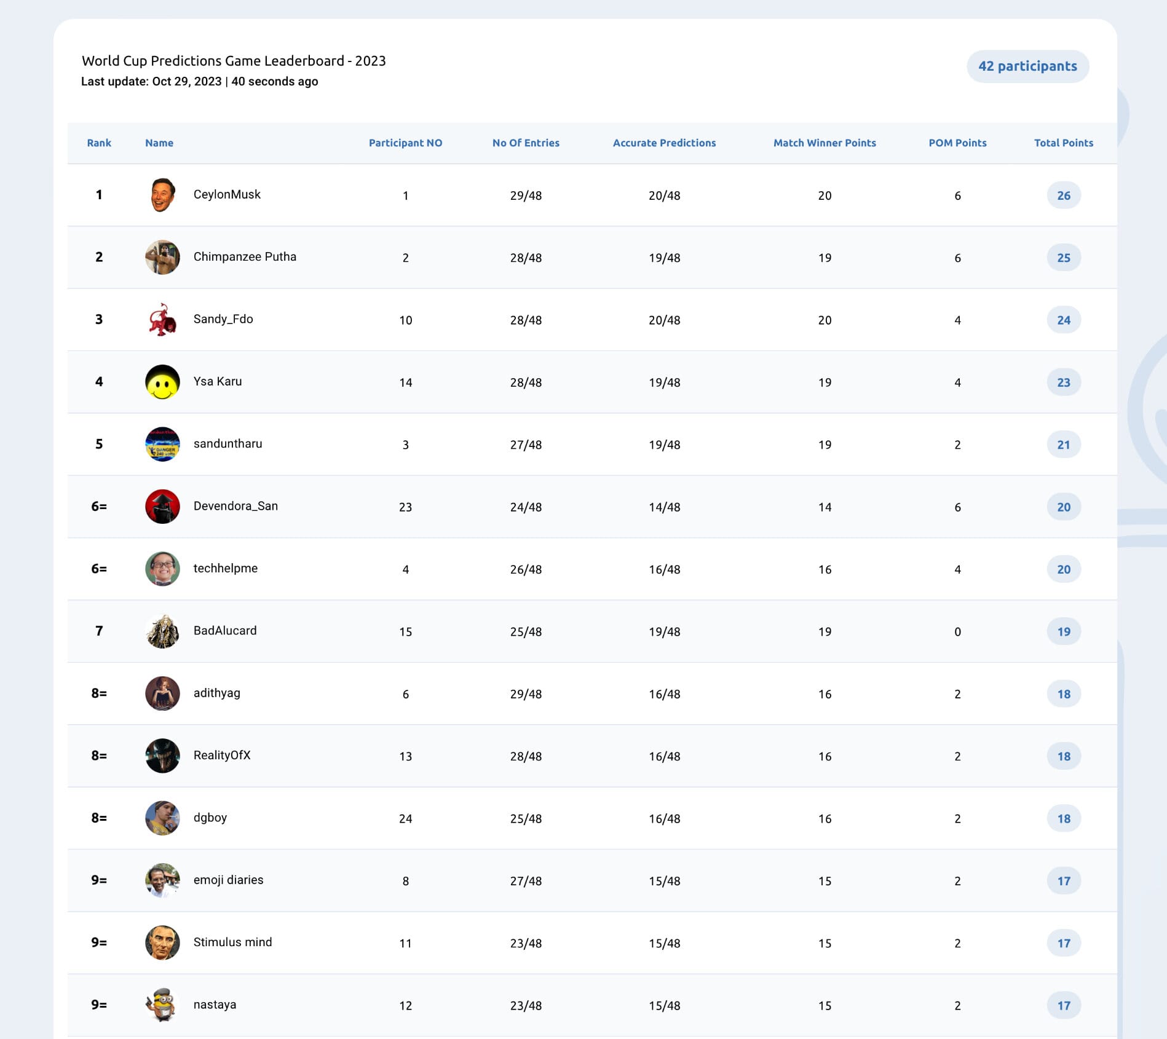The image size is (1167, 1039).
Task: Click the Participant NO column header
Action: click(405, 143)
